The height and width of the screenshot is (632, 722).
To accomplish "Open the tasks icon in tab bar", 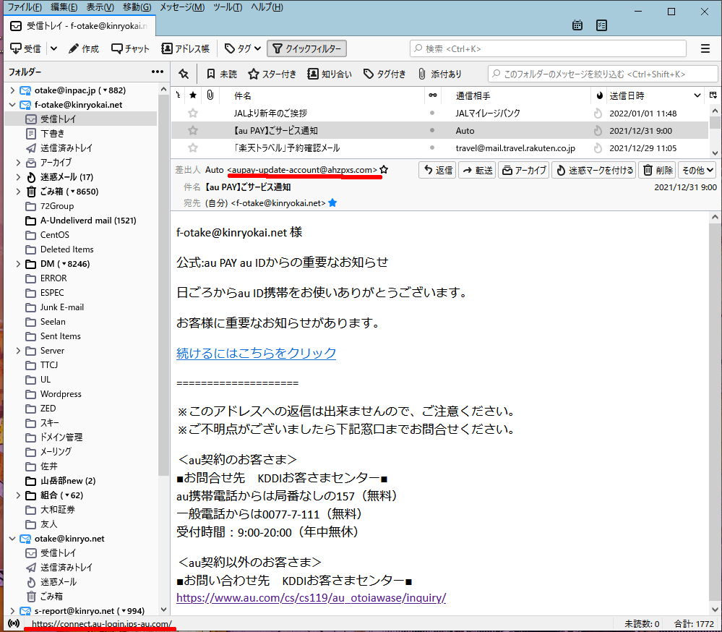I will (x=601, y=25).
